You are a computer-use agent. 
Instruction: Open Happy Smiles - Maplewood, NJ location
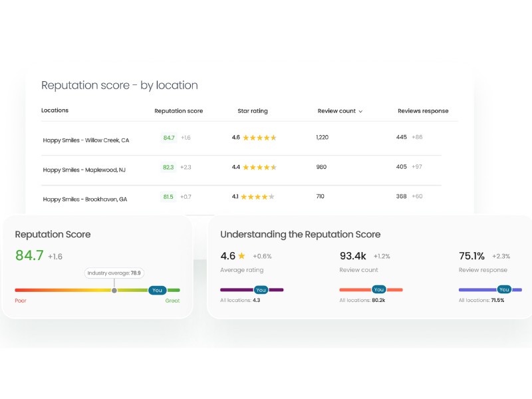[x=84, y=170]
